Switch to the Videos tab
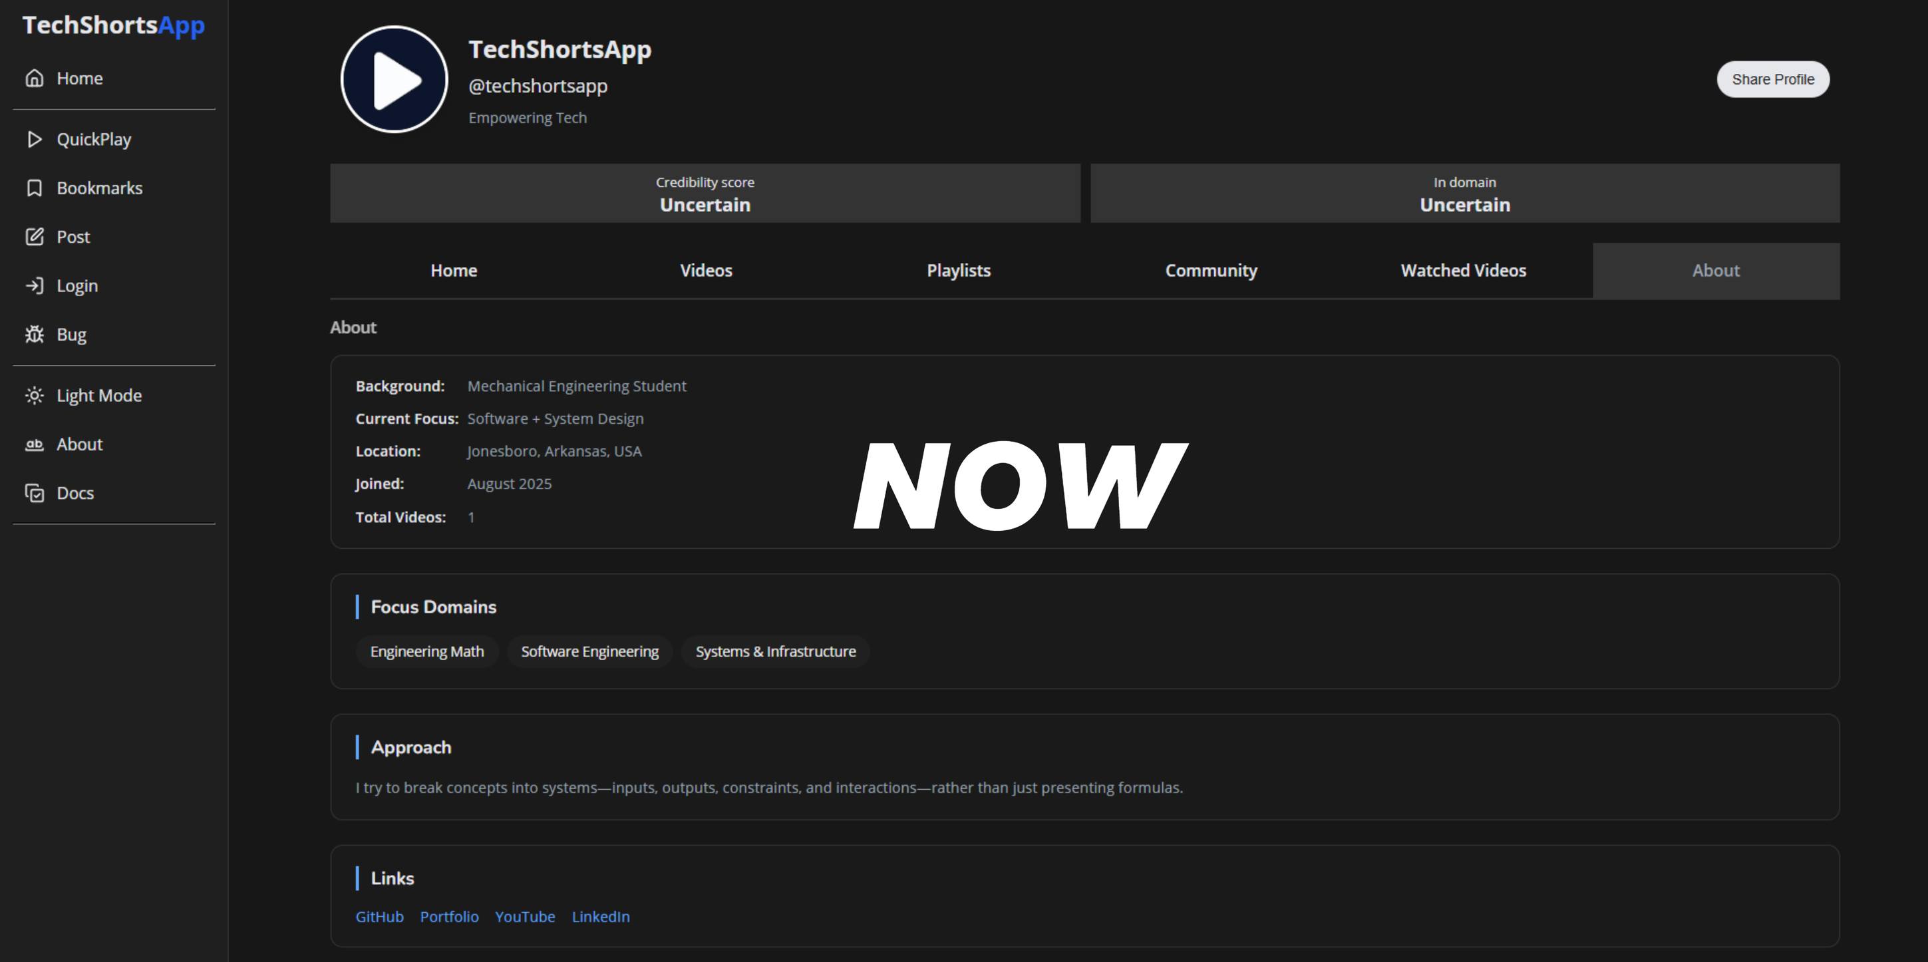This screenshot has height=962, width=1928. coord(705,270)
